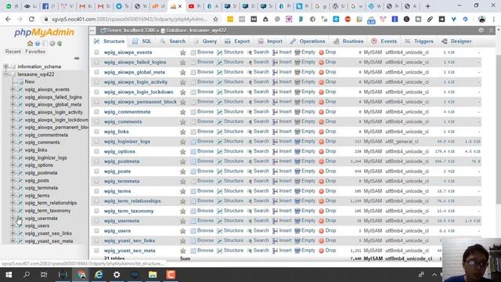Screen dimensions: 501x282
Task: Tick the checkbox for wpig_posts
Action: coord(97,172)
